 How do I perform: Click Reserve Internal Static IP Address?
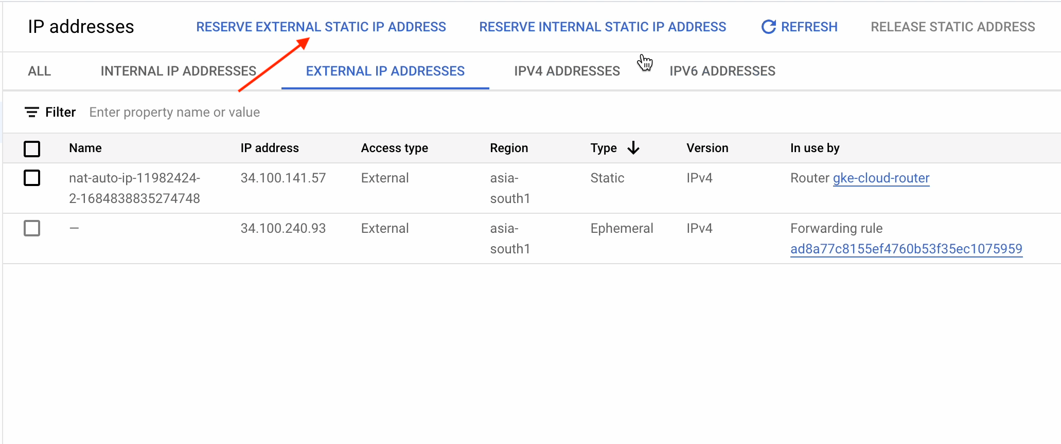(603, 27)
